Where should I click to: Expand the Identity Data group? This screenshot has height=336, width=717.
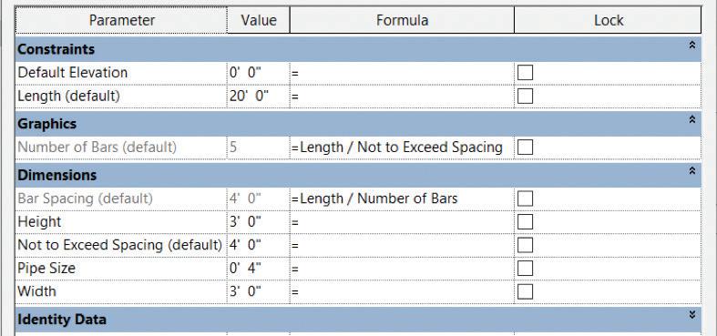click(691, 314)
